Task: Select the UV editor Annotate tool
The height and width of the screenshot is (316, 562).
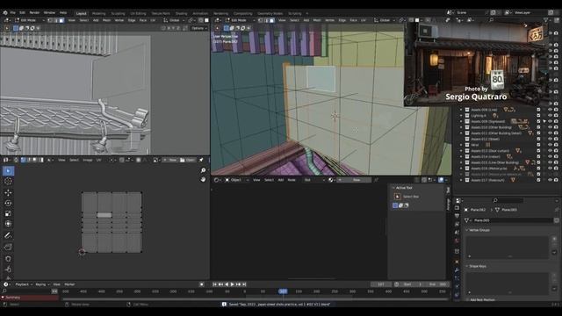Action: (8, 235)
